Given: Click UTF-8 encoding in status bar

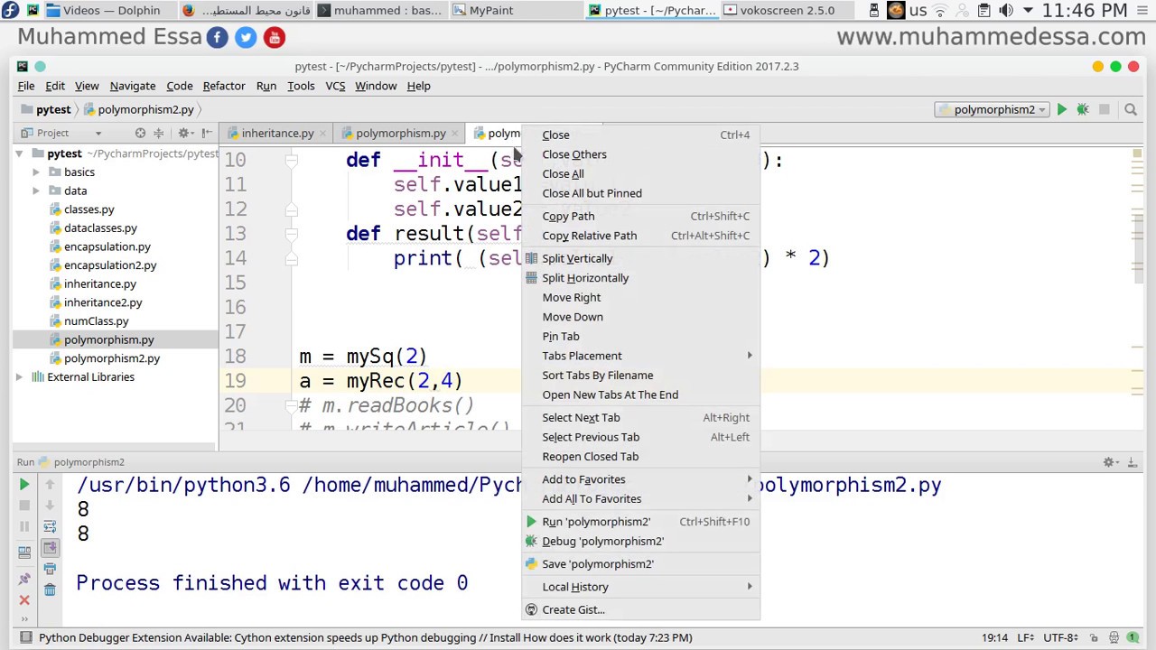Looking at the screenshot, I should tap(1060, 637).
